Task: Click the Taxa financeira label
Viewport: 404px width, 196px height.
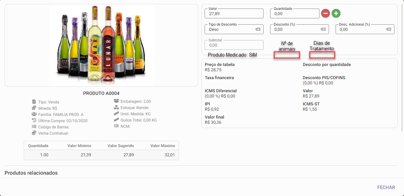Action: 219,78
